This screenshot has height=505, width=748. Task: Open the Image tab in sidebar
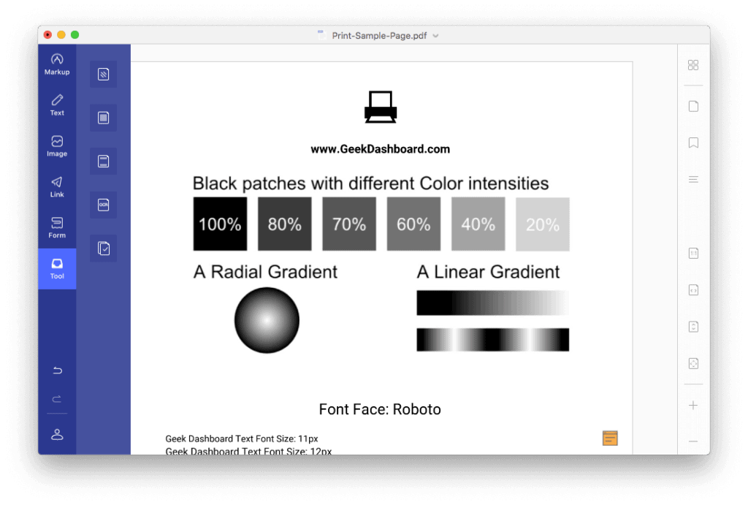coord(57,146)
